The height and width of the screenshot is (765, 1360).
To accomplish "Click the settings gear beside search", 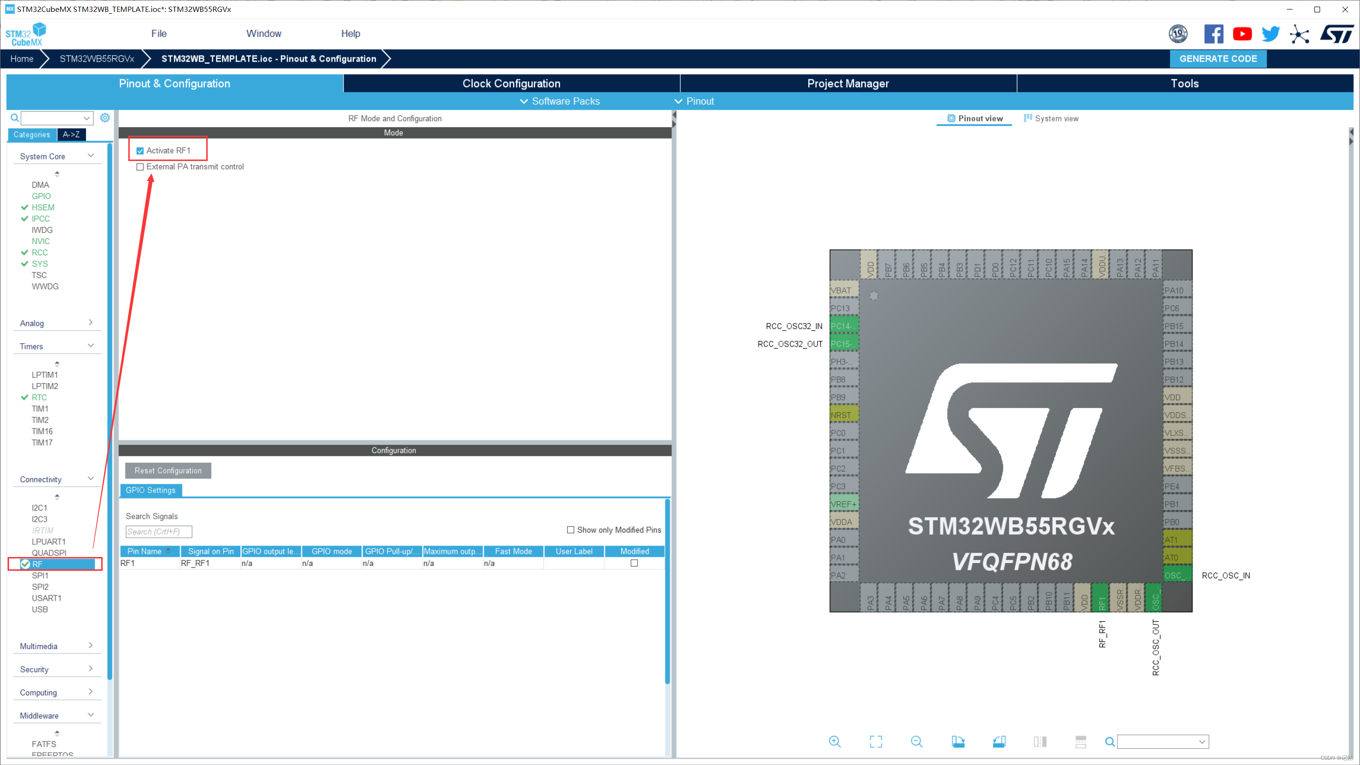I will [105, 118].
